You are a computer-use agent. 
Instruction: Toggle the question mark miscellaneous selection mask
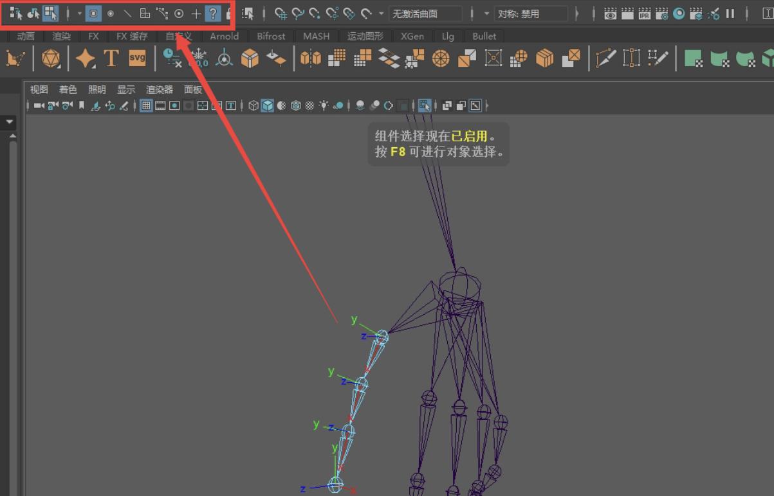[213, 13]
